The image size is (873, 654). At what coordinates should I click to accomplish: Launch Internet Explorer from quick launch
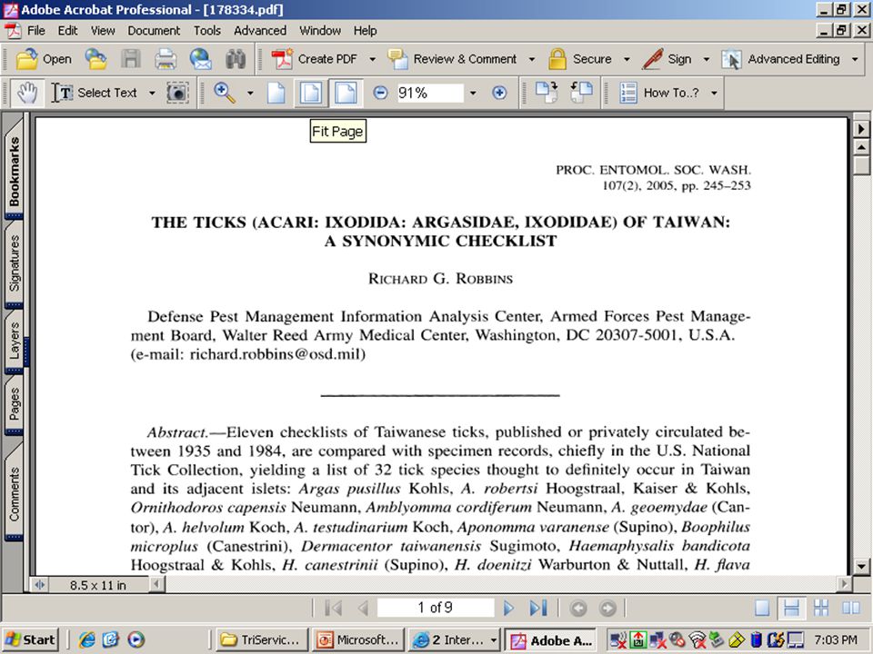[x=87, y=640]
